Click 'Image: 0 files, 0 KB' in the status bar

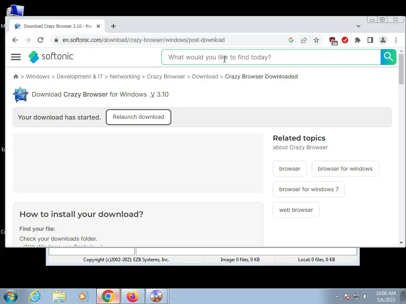coord(240,260)
